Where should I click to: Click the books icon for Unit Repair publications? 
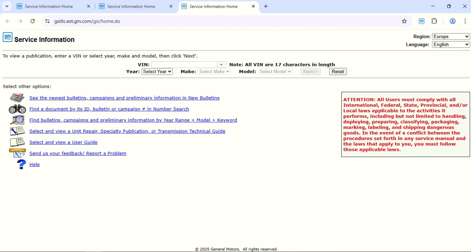pos(17,131)
